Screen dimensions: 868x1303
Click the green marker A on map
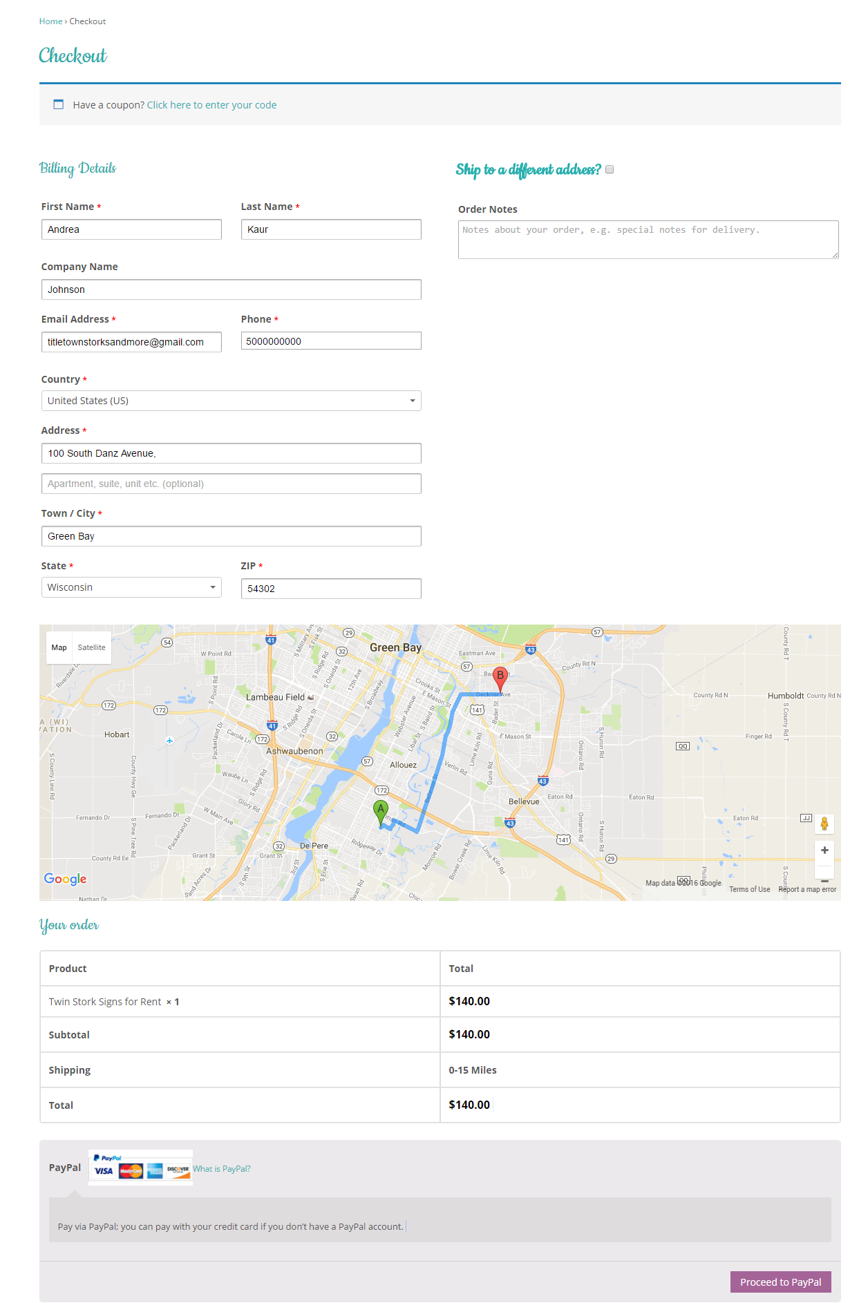(380, 813)
